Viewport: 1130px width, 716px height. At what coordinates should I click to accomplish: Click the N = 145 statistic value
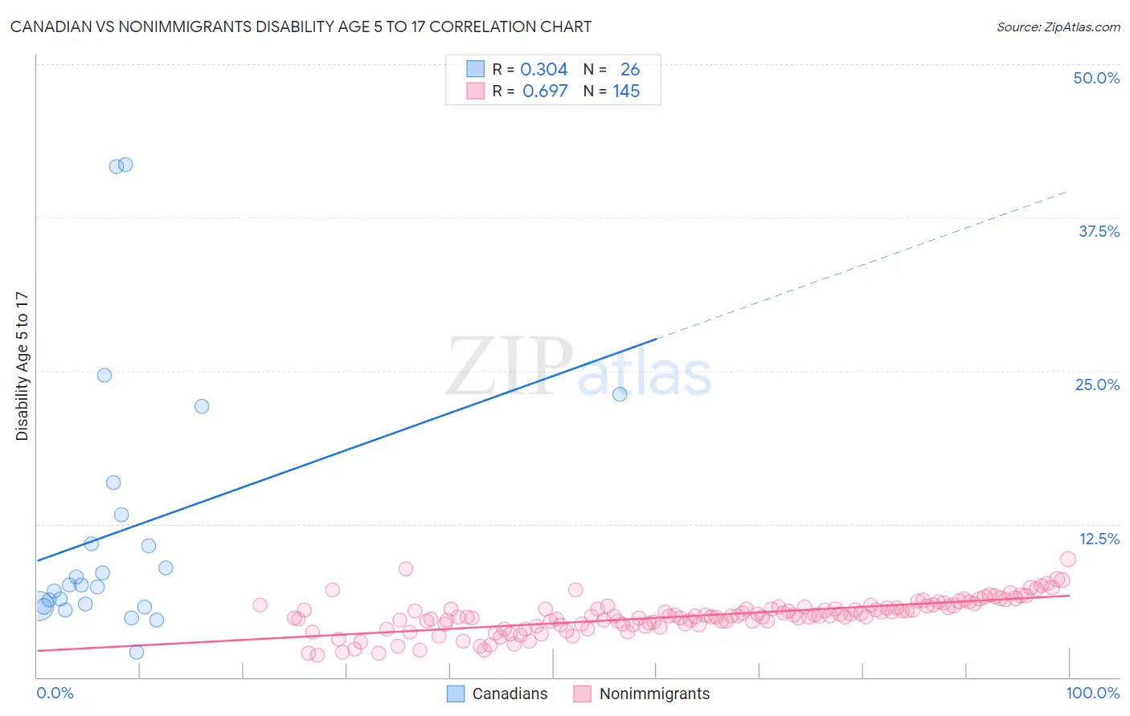612,91
